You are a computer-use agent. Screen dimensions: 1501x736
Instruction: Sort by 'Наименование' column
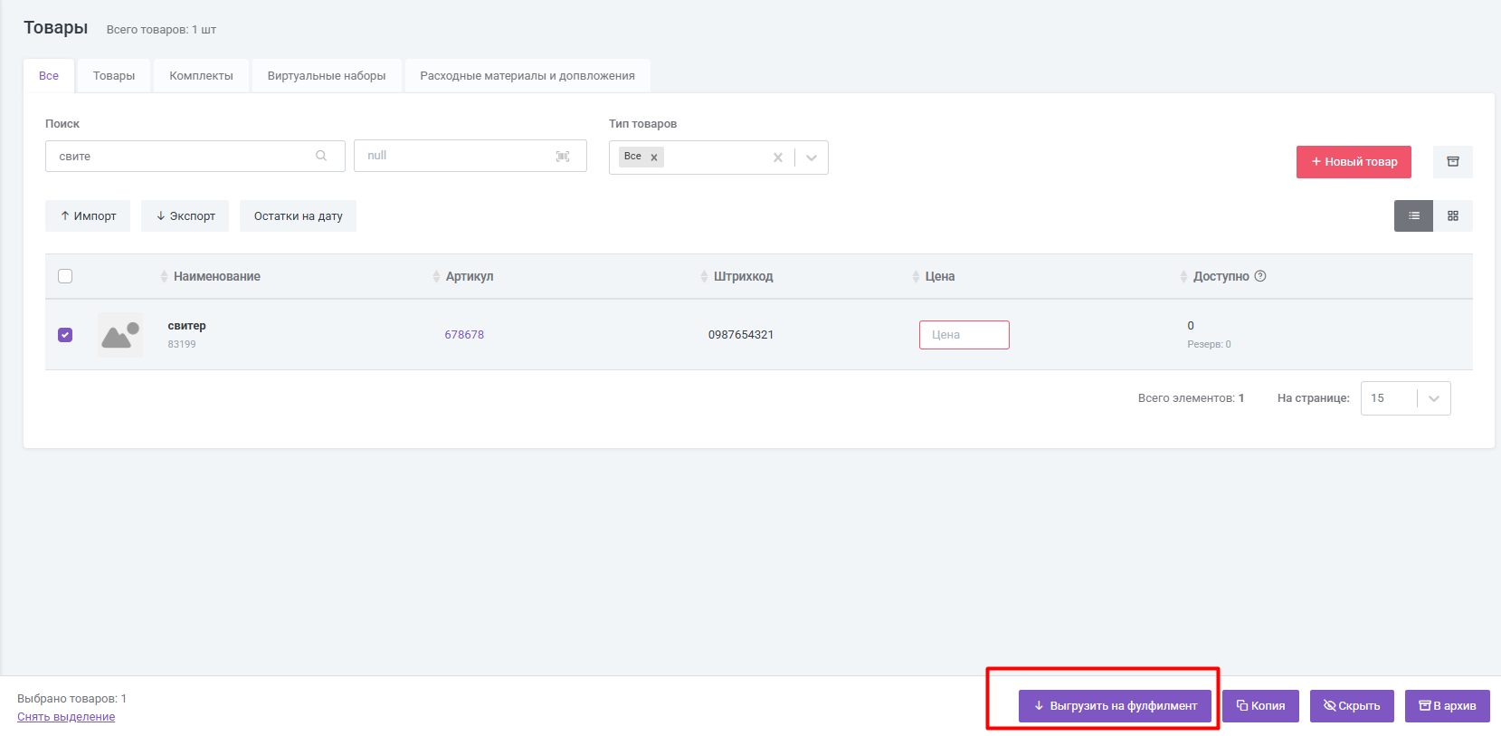210,276
